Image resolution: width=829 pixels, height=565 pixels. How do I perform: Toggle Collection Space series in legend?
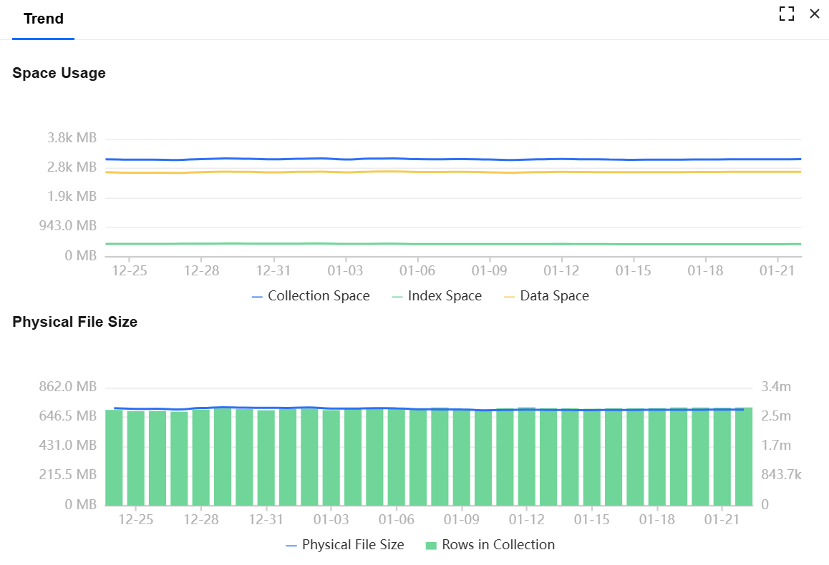(x=311, y=295)
